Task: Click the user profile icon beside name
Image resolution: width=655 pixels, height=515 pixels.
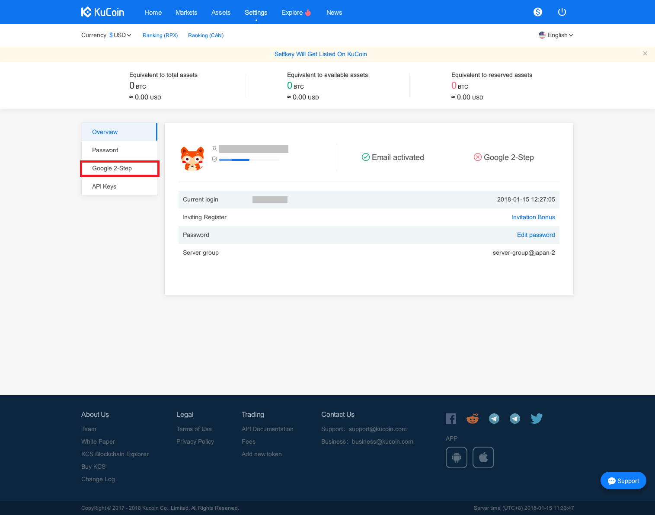Action: point(214,149)
